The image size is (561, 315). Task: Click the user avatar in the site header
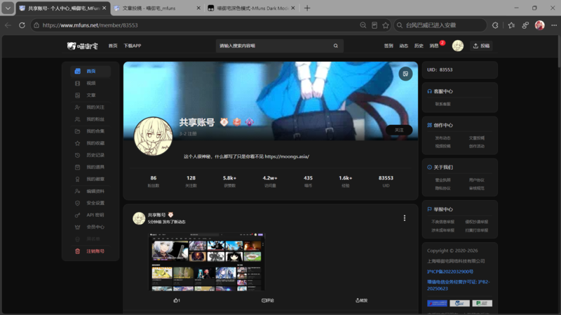458,46
